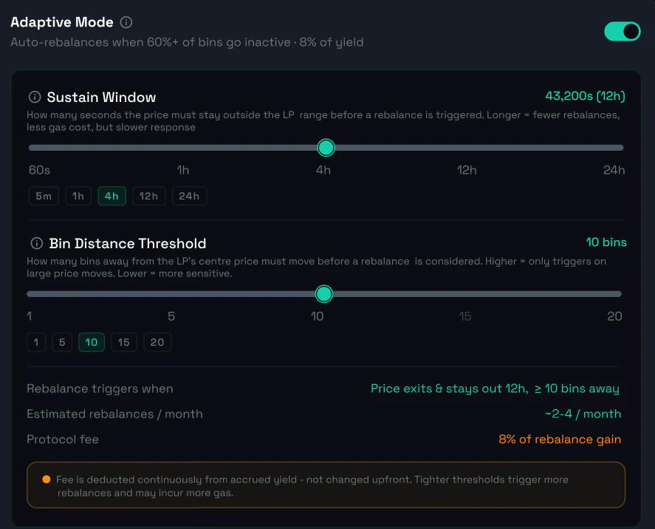Viewport: 655px width, 529px height.
Task: Click the Bin Distance Threshold slider handle
Action: [x=323, y=293]
